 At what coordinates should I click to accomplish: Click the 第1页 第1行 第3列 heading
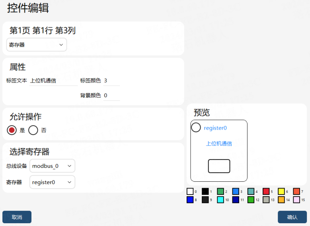pos(43,31)
